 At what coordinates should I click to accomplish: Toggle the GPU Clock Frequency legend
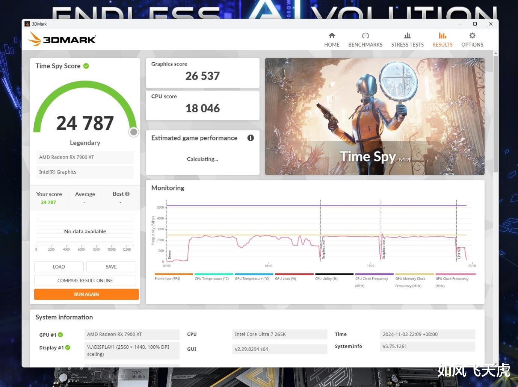click(x=455, y=281)
